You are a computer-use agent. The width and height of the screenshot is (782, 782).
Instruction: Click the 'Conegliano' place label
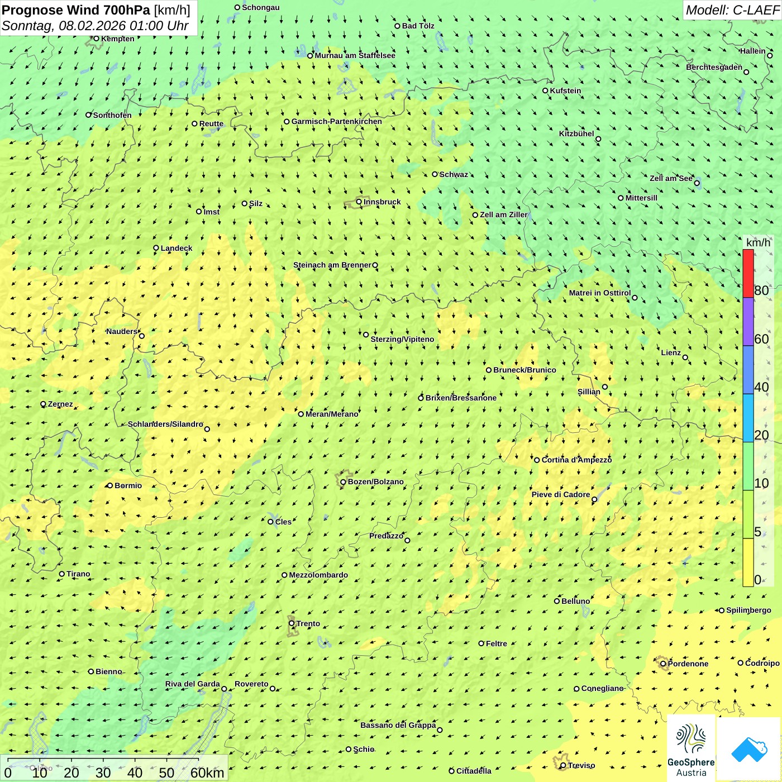(602, 688)
